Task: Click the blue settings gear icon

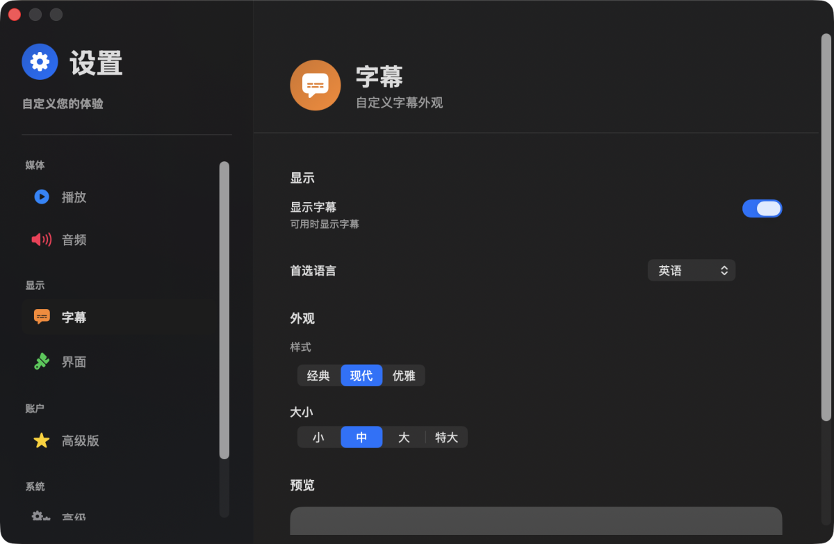Action: [x=40, y=62]
